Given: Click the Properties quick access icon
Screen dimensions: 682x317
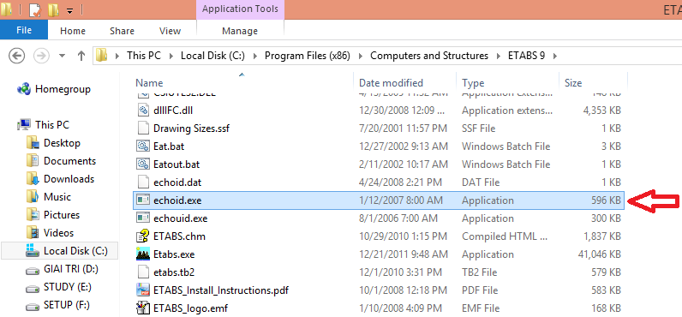Looking at the screenshot, I should [x=35, y=9].
